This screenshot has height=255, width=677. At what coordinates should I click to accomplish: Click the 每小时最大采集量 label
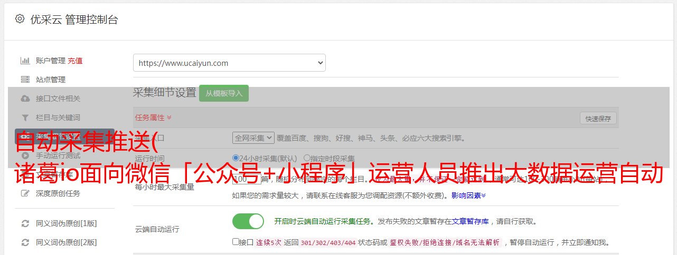click(164, 187)
